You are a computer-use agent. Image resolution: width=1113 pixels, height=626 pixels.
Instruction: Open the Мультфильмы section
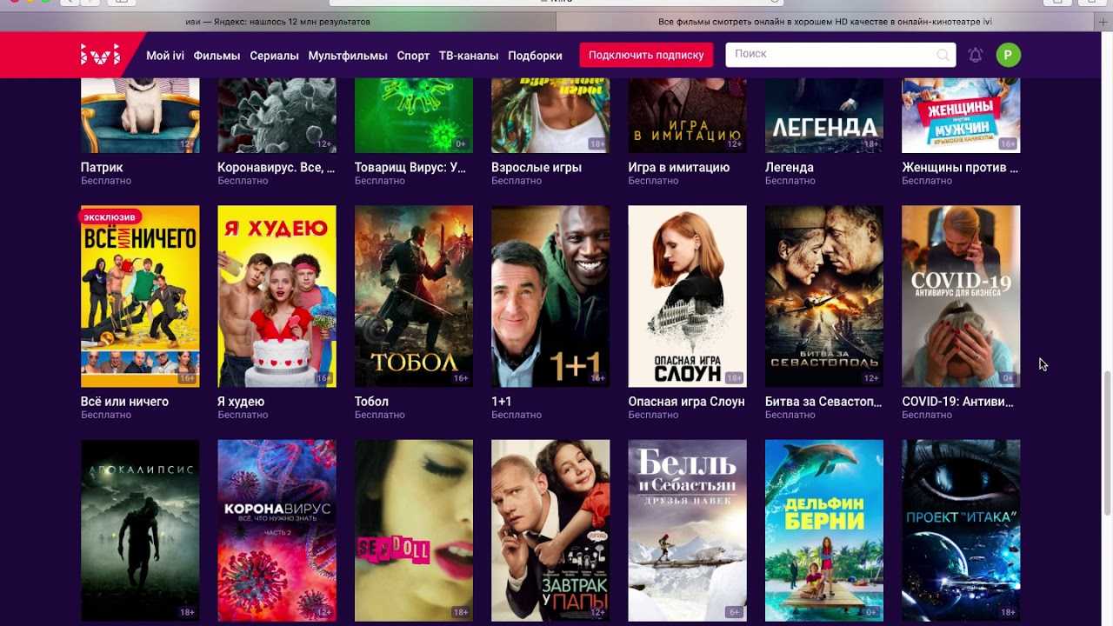(x=348, y=56)
